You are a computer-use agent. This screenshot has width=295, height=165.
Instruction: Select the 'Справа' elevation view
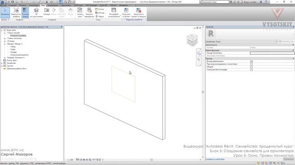(x=13, y=52)
